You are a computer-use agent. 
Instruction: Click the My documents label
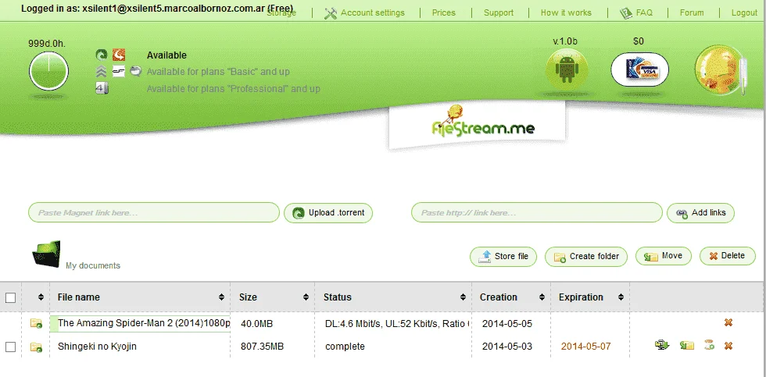coord(93,266)
